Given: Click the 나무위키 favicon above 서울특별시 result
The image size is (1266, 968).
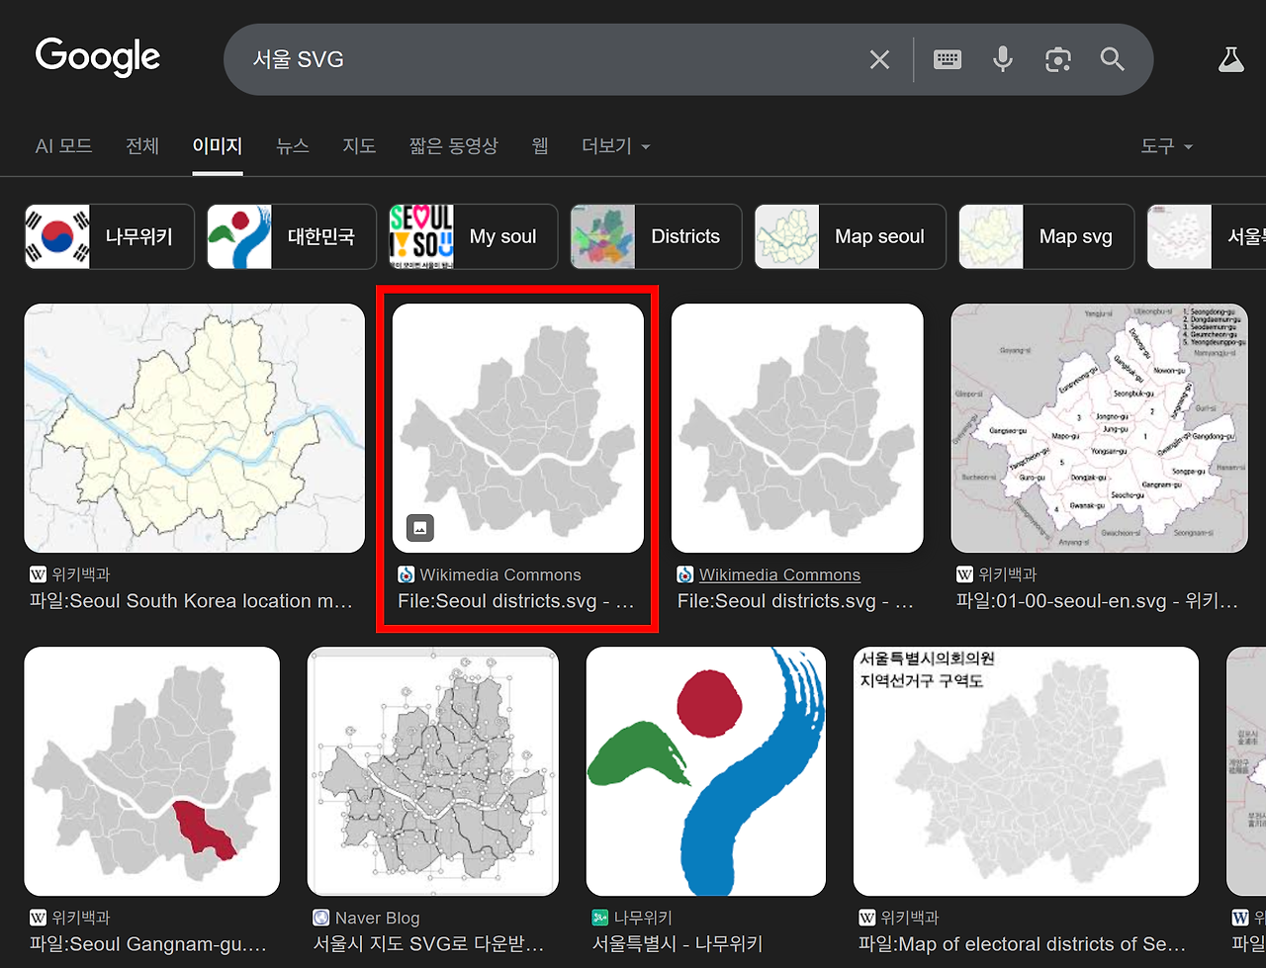Looking at the screenshot, I should pyautogui.click(x=600, y=918).
